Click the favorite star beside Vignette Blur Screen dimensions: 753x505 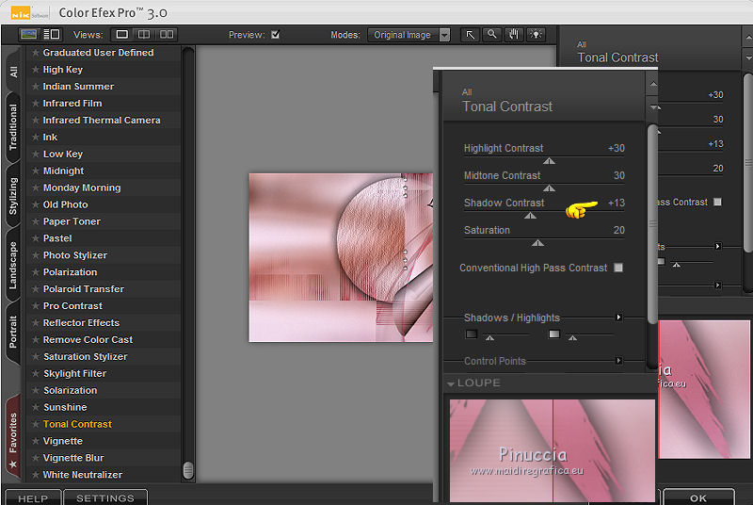coord(35,458)
